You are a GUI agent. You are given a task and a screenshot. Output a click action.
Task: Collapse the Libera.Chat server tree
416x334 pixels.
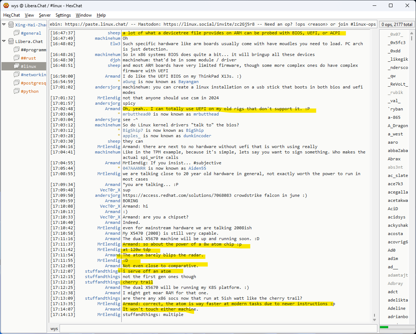4,42
